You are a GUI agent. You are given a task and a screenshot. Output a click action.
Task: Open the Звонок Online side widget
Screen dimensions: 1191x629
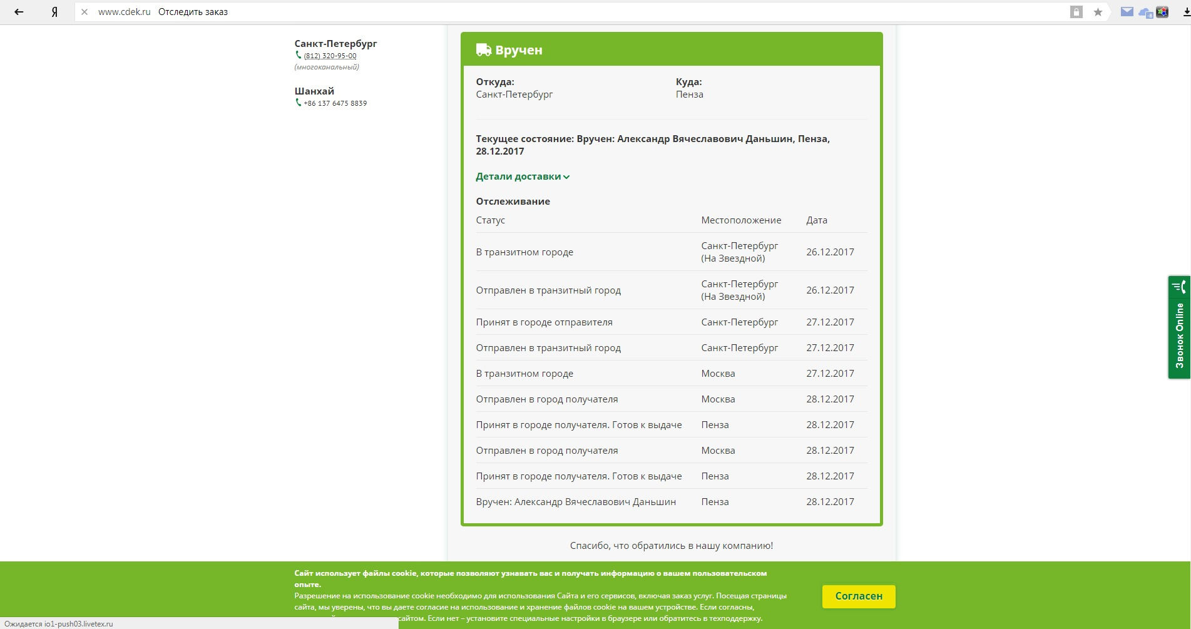[1179, 327]
